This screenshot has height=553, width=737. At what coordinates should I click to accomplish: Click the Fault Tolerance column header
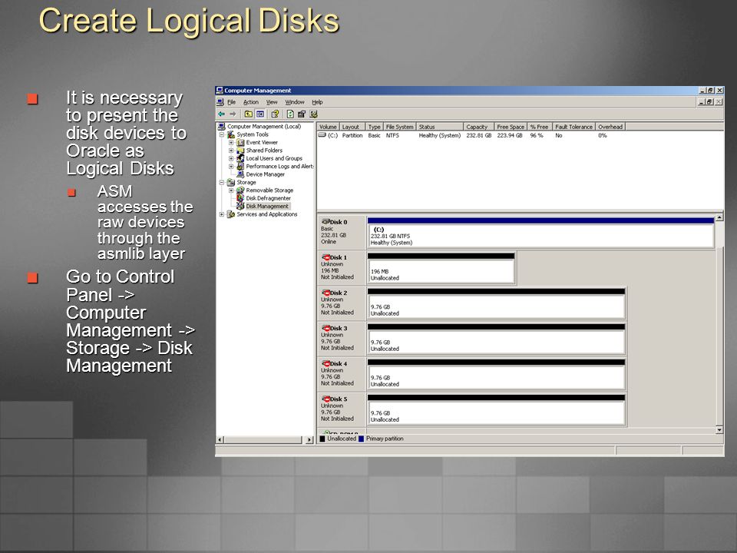click(574, 127)
